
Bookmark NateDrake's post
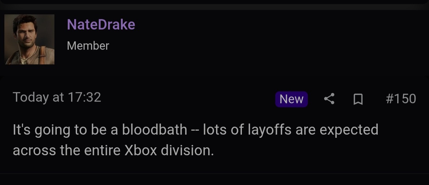click(x=358, y=99)
